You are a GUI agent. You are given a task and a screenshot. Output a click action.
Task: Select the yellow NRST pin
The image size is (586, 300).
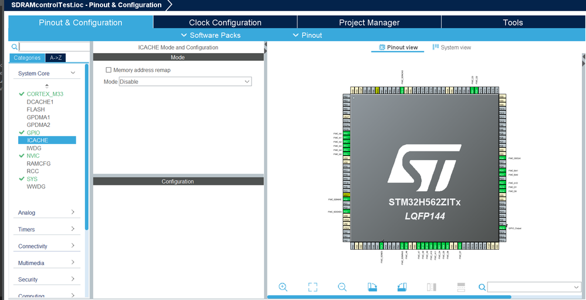[x=347, y=195]
